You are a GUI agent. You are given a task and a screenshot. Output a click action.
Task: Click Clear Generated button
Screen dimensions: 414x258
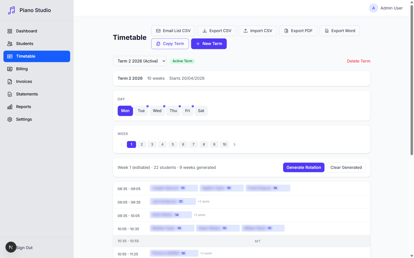(x=346, y=167)
